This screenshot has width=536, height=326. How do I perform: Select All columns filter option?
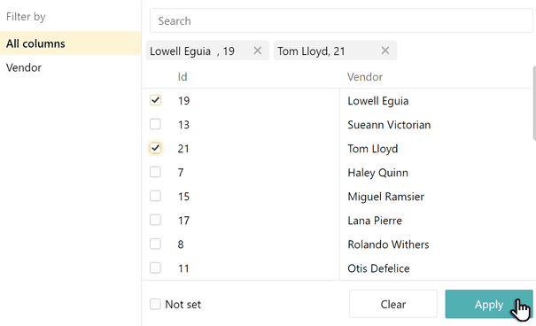tap(70, 43)
